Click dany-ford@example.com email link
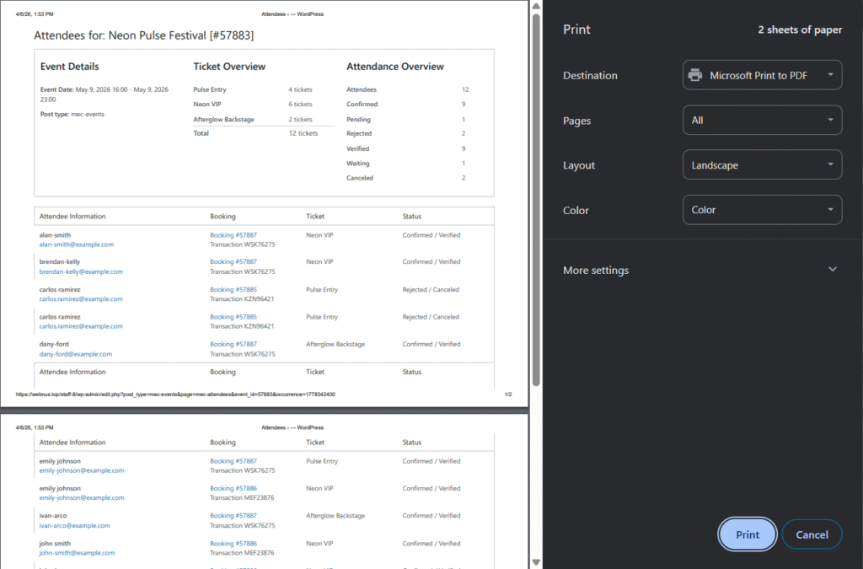863x569 pixels. tap(75, 354)
